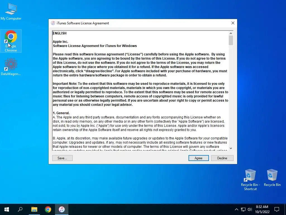This screenshot has height=215, width=286.
Task: Close the iTunes License Agreement dialog
Action: [x=233, y=23]
